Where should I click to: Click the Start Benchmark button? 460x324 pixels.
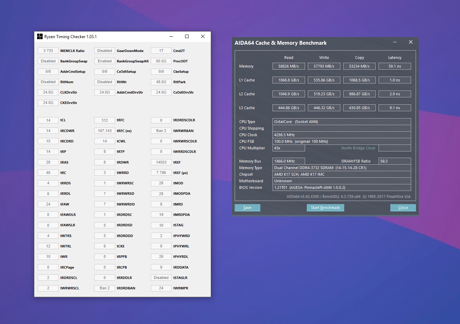pyautogui.click(x=326, y=208)
